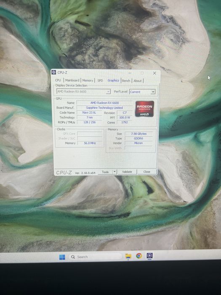Image resolution: width=221 pixels, height=295 pixels.
Task: Click the 7 nm technology value
Action: 89,118
